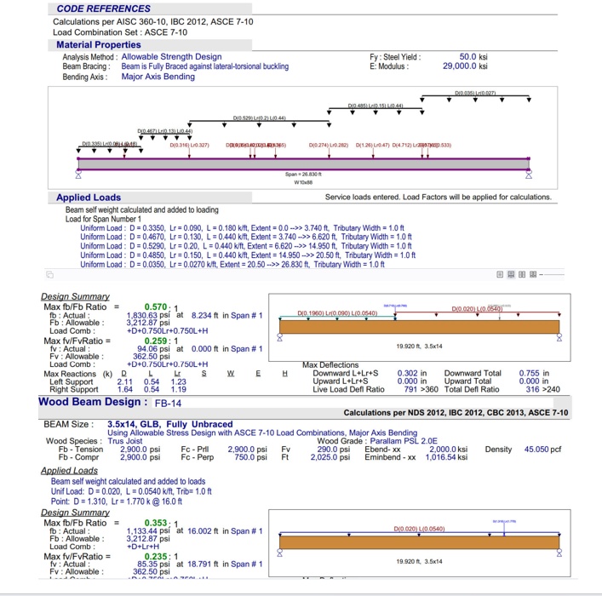
Task: Click right support D reaction 1.64
Action: click(x=125, y=389)
